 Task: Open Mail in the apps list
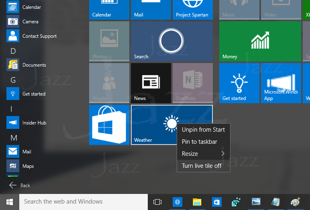19,152
